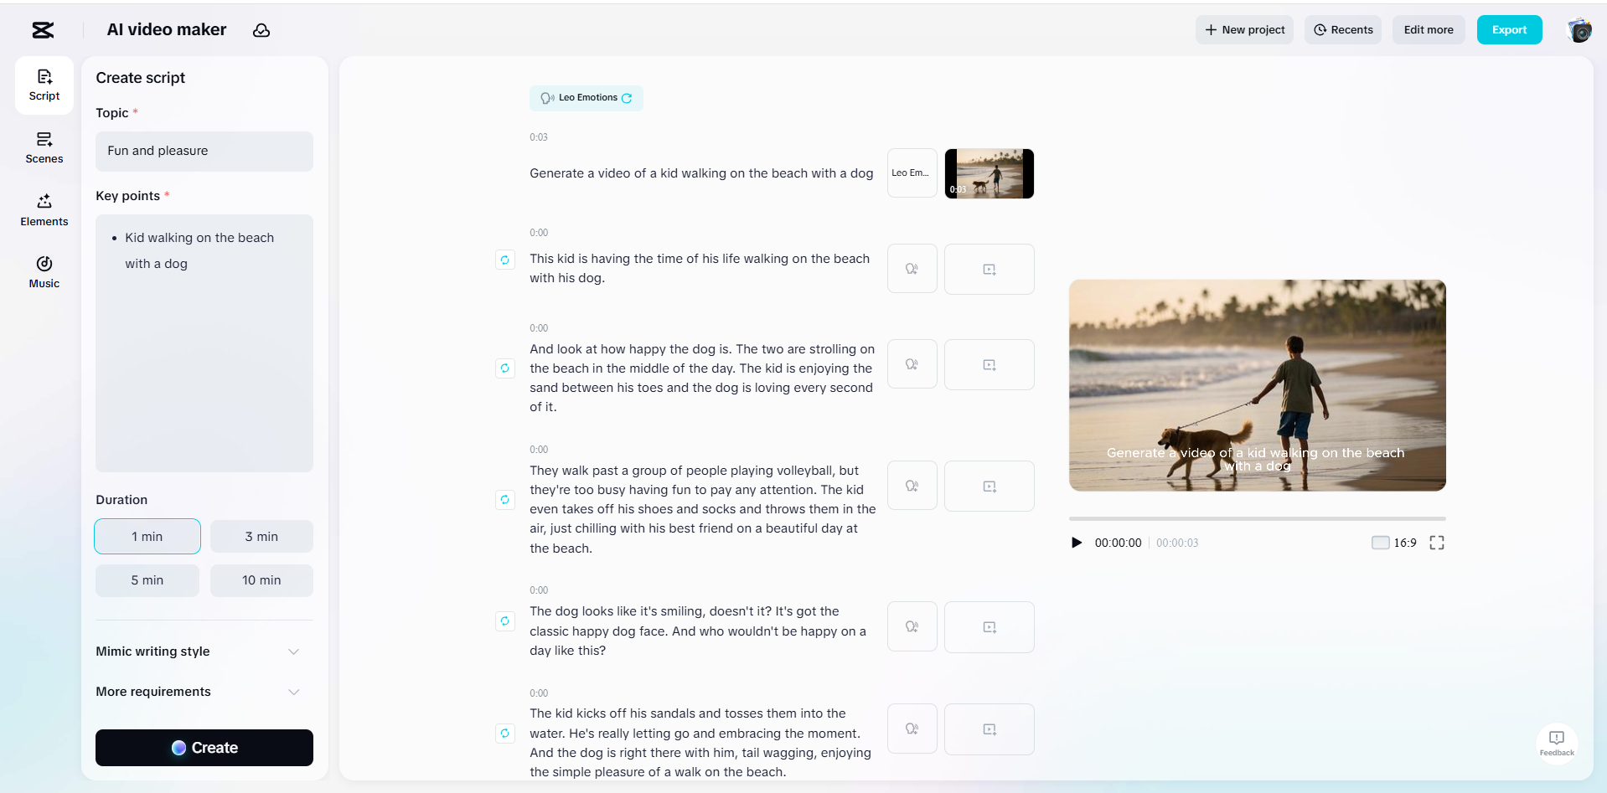Add media to the 'And look' scene

(989, 365)
